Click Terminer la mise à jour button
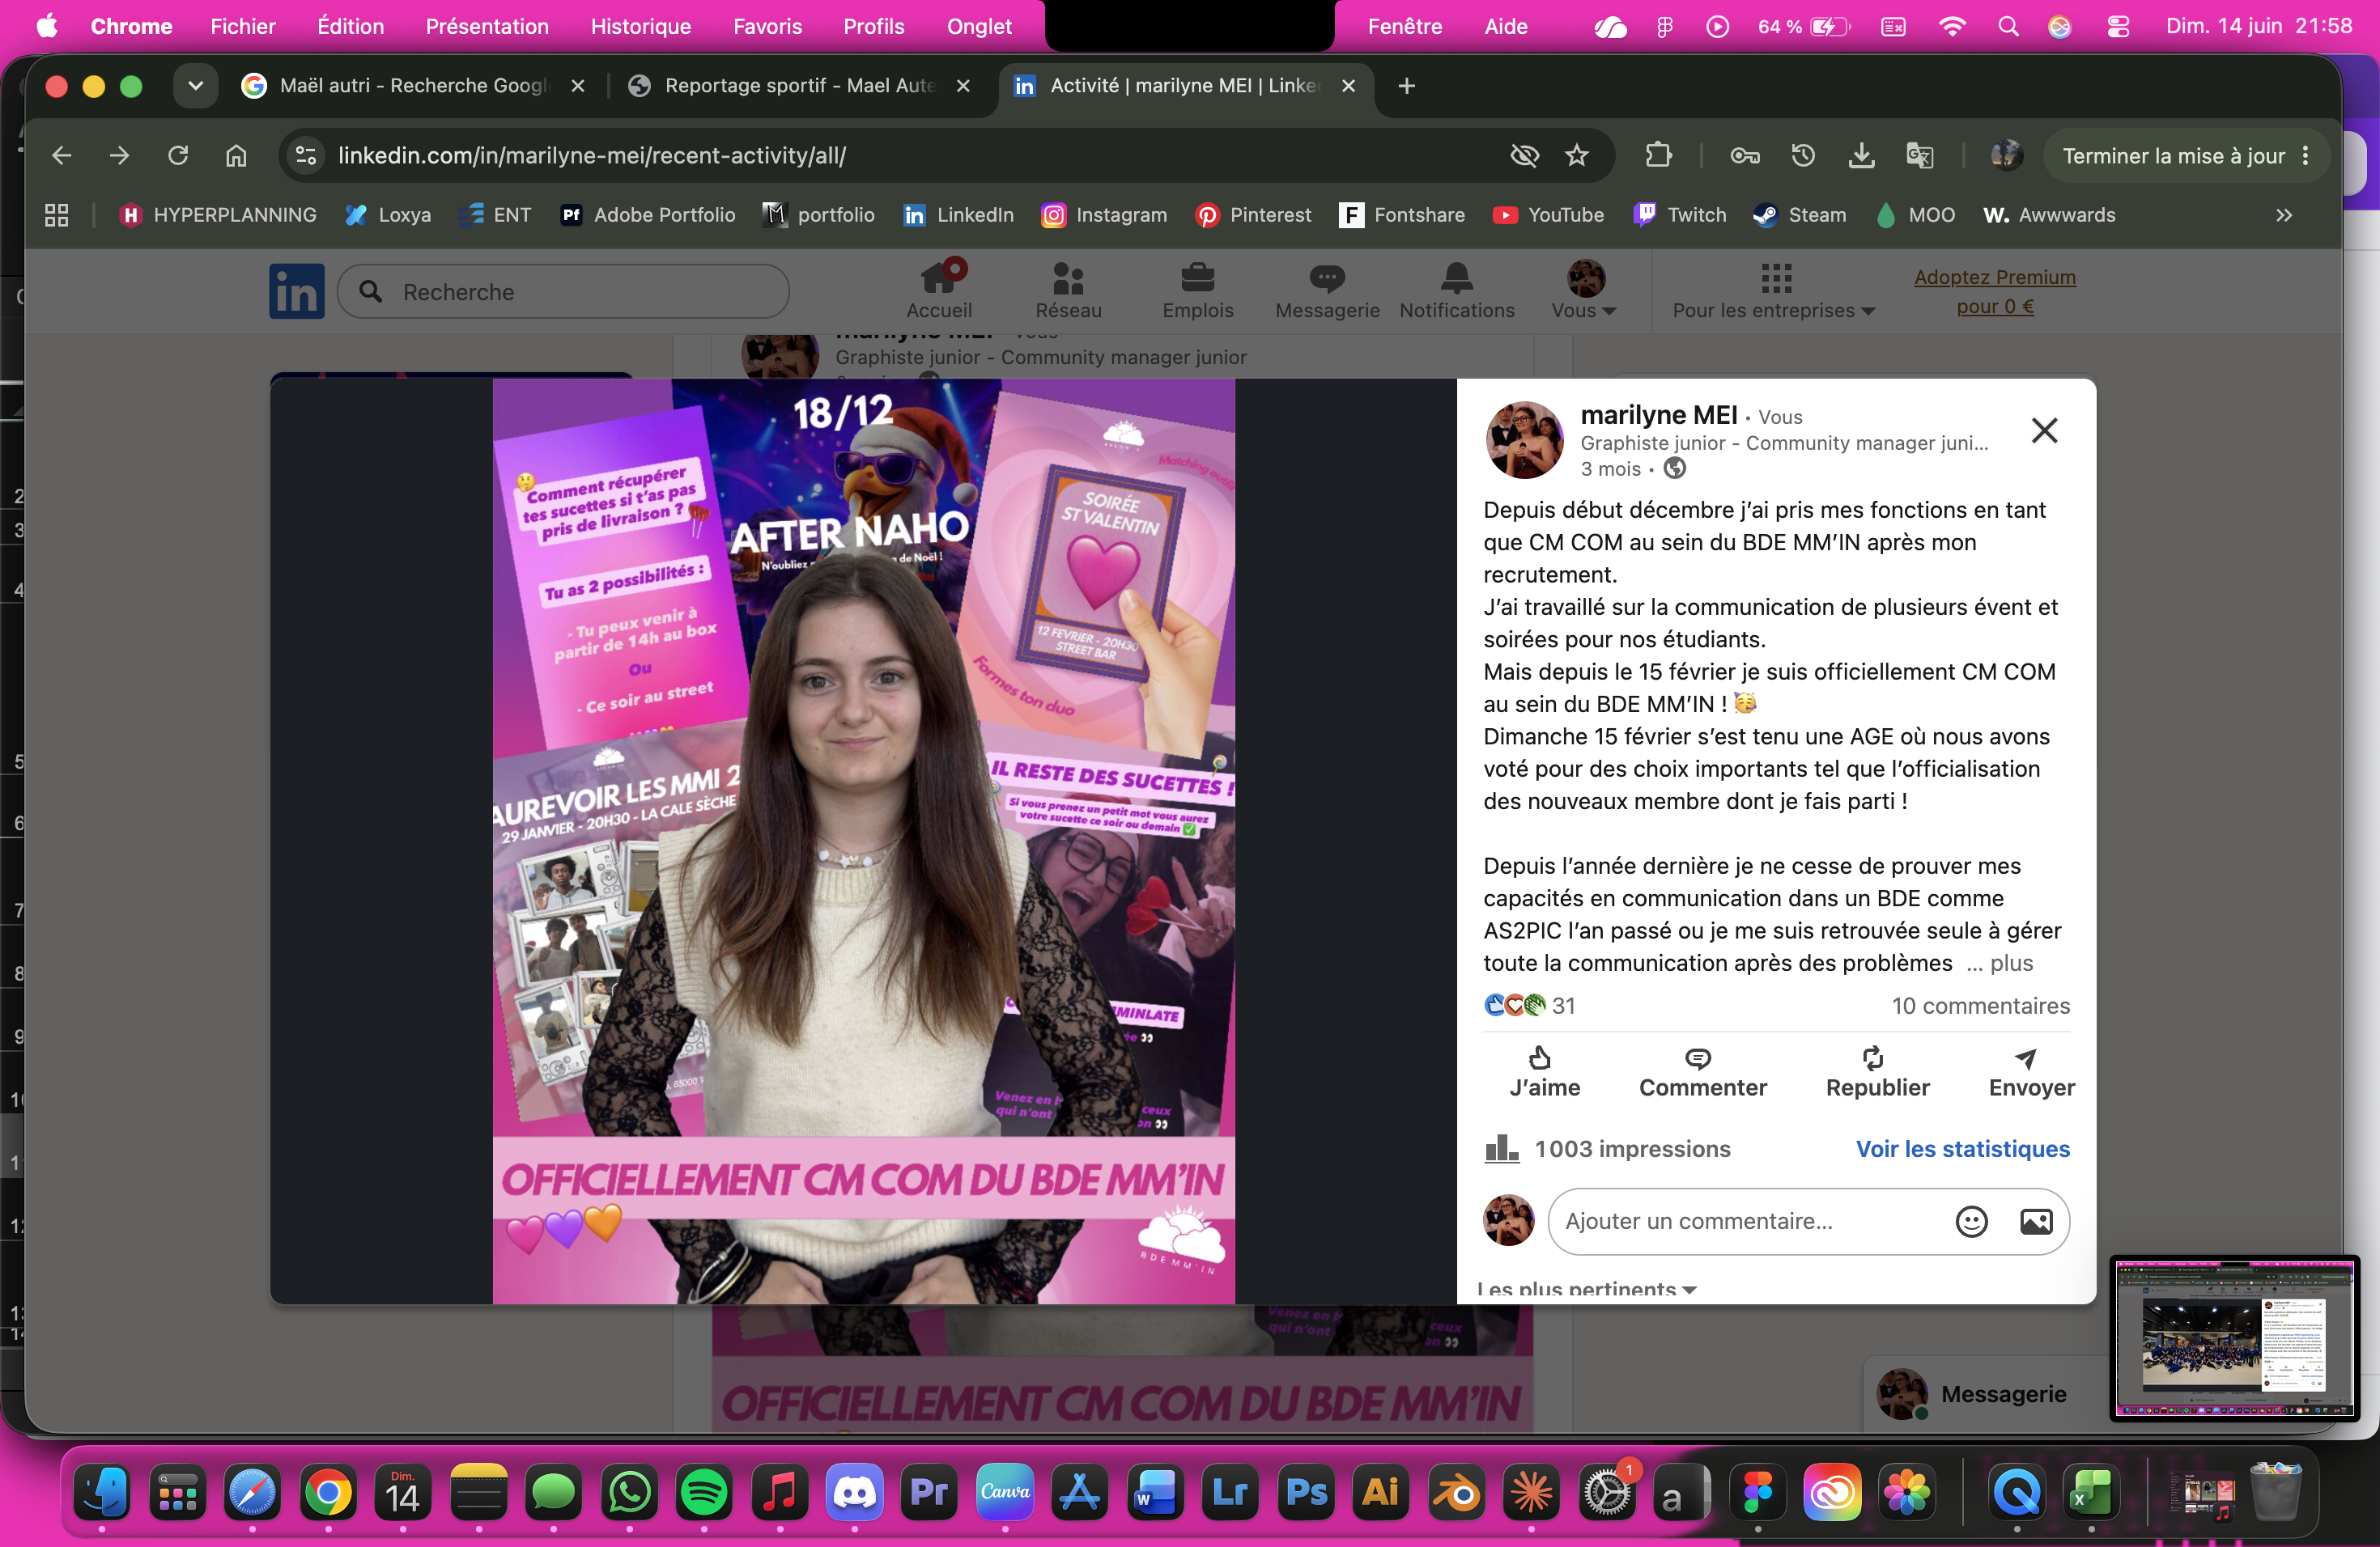2380x1547 pixels. (x=2186, y=155)
